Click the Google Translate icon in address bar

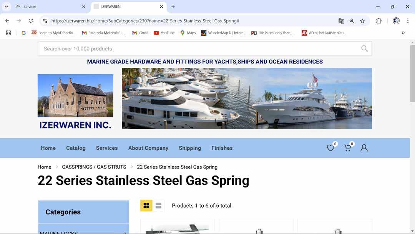pos(341,21)
